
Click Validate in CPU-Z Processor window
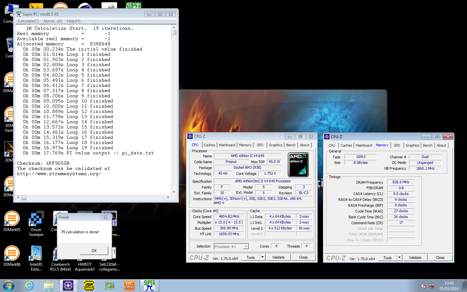coord(278,257)
